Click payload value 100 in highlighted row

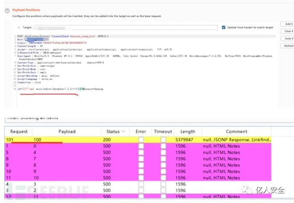point(37,140)
